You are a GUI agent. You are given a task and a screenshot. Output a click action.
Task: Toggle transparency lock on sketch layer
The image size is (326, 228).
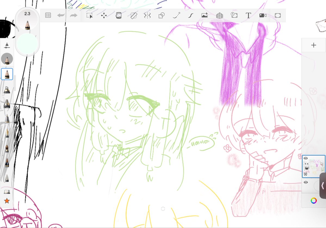[x=305, y=174]
